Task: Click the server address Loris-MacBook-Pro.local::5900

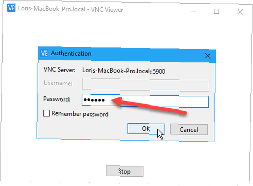Action: click(x=124, y=71)
